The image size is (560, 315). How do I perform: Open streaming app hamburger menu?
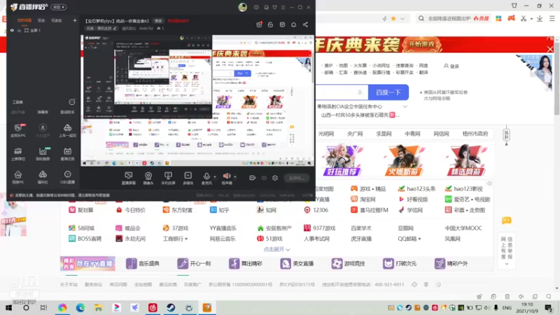[x=283, y=7]
